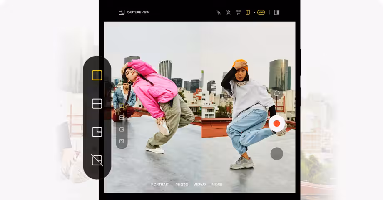This screenshot has width=383, height=200.
Task: Click the cover screen preview icon at top right
Action: (276, 12)
